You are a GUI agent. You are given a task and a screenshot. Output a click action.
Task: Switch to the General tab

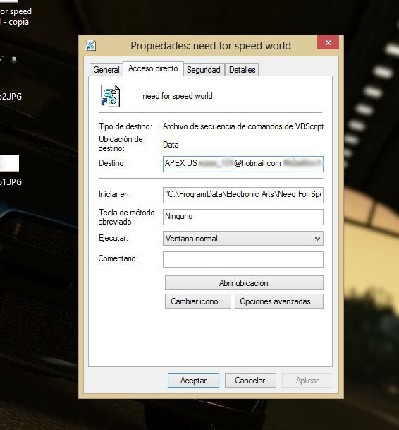click(106, 70)
